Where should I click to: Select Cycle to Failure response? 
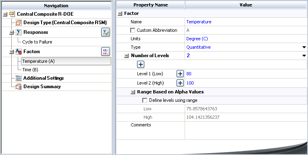click(37, 42)
